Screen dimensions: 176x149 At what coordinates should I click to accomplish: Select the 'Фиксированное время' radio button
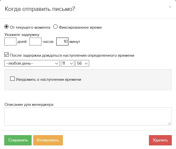coord(55,27)
